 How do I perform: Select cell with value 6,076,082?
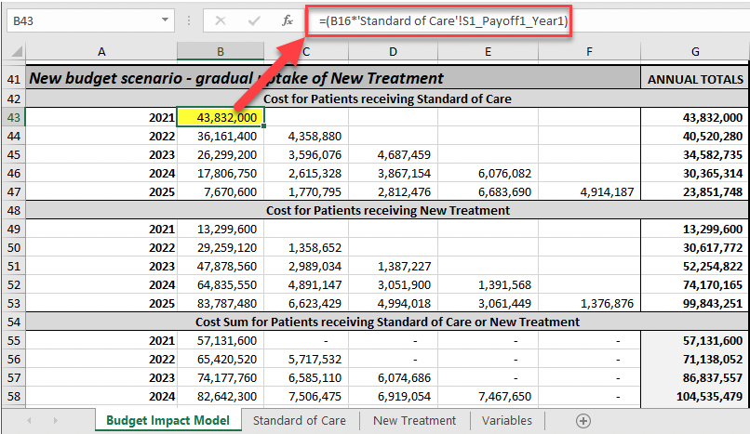488,173
